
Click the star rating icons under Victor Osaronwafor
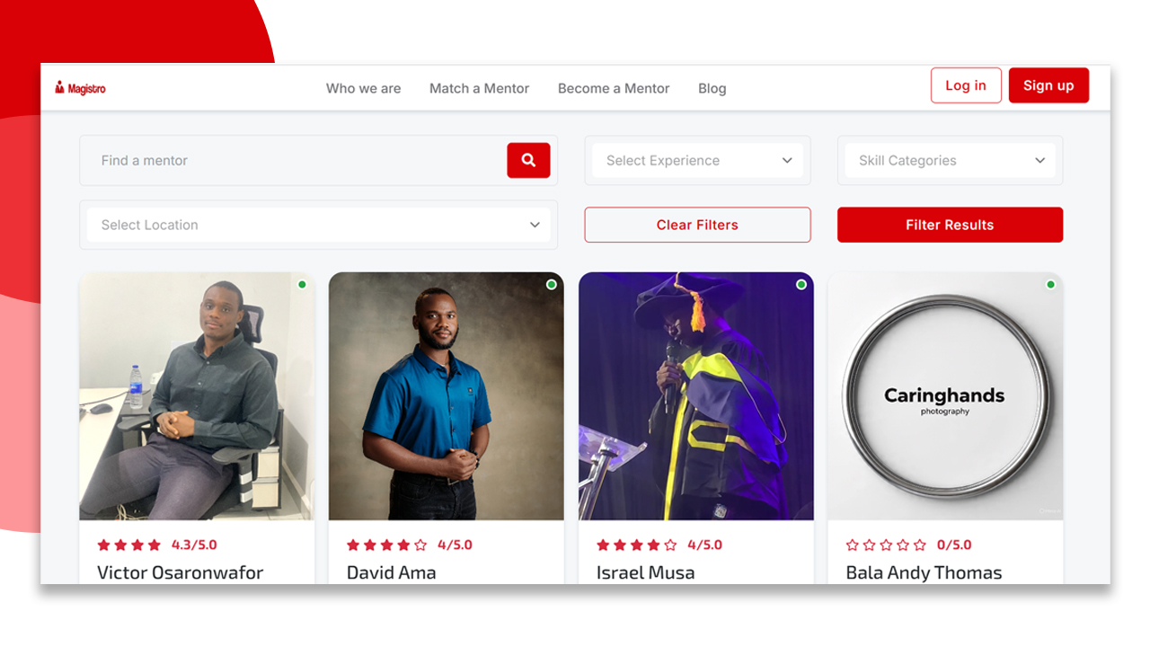click(x=129, y=545)
